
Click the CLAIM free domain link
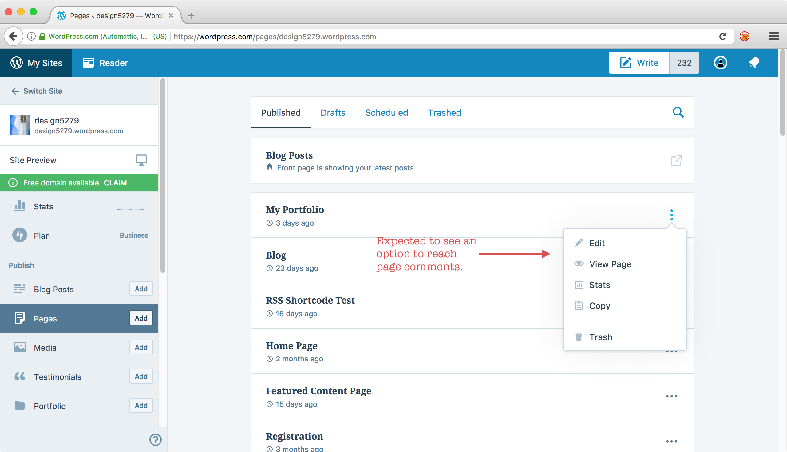click(x=115, y=183)
